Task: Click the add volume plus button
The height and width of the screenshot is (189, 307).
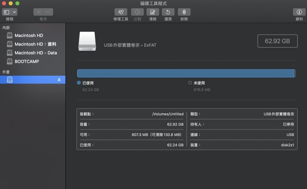Action: pos(38,12)
